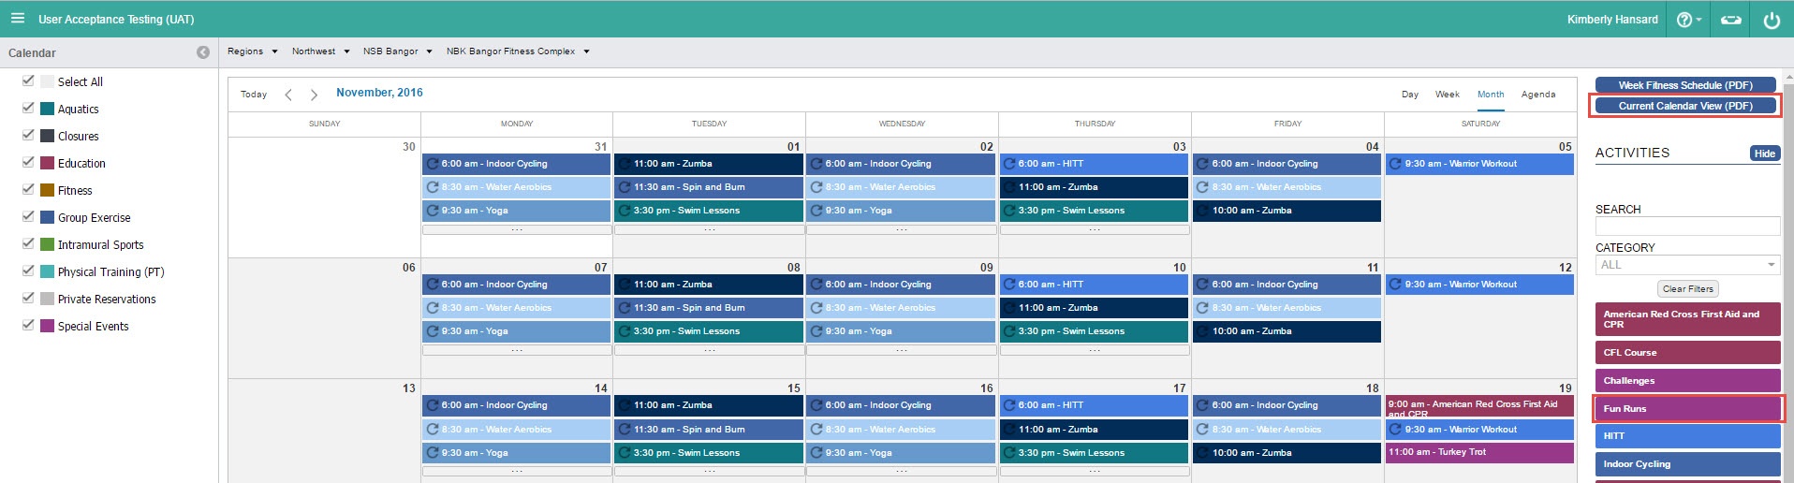
Task: Go to next month arrow
Action: [x=314, y=95]
